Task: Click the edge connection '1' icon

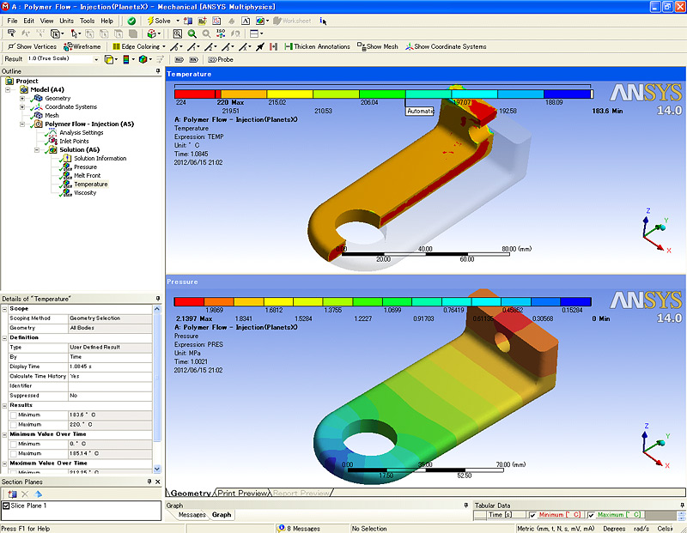Action: click(x=193, y=46)
